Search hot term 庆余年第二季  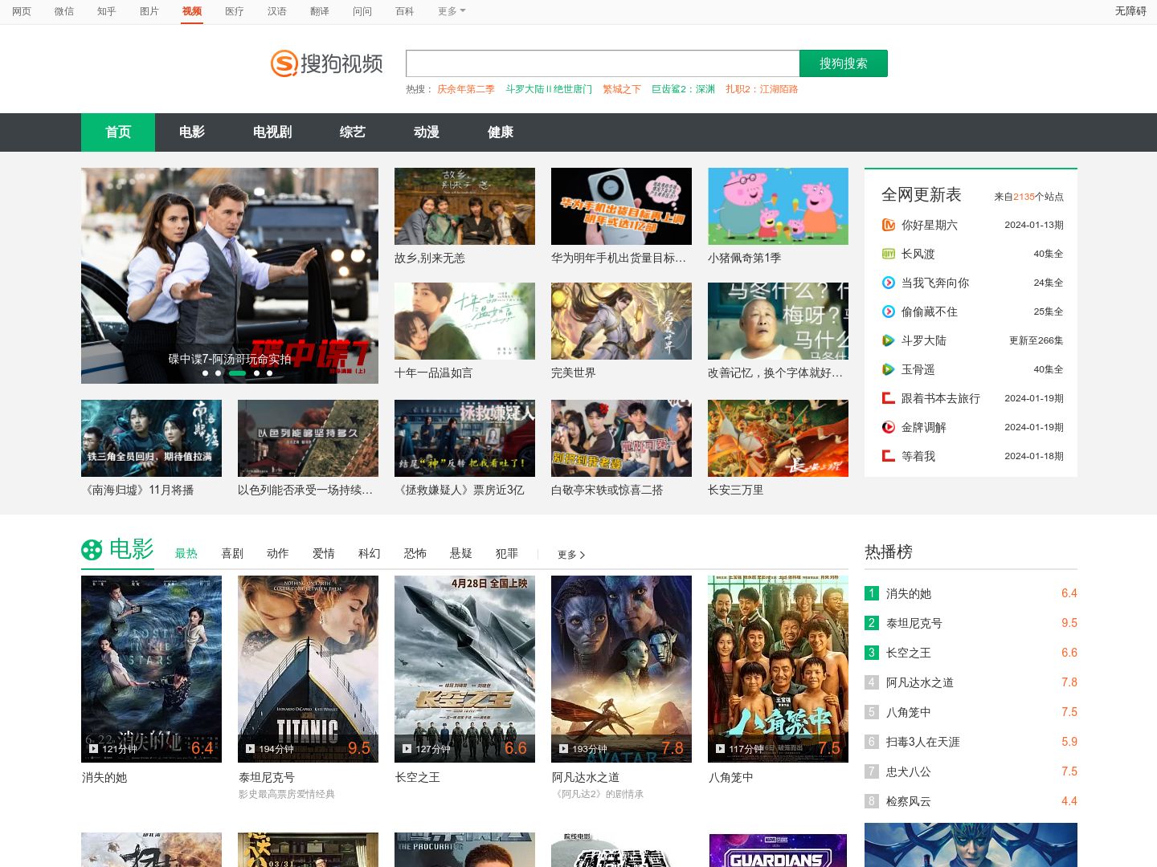pyautogui.click(x=466, y=89)
